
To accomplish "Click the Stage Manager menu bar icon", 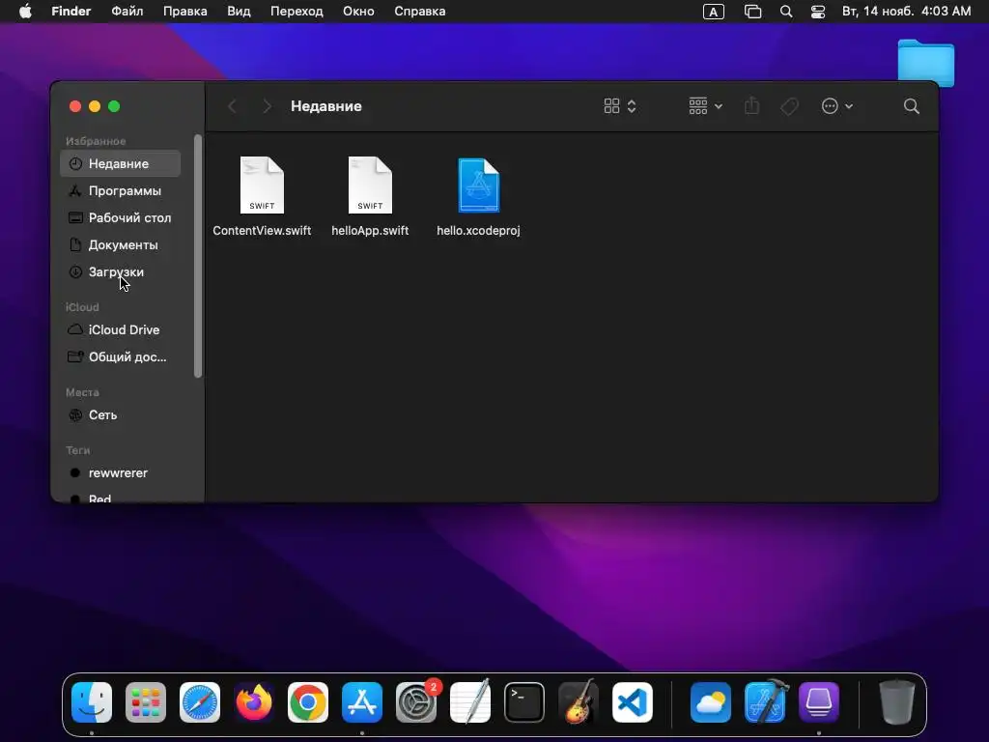I will coord(752,12).
